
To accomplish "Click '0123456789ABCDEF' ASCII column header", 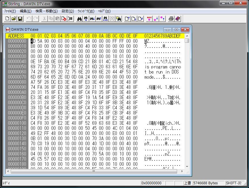I will pyautogui.click(x=163, y=36).
